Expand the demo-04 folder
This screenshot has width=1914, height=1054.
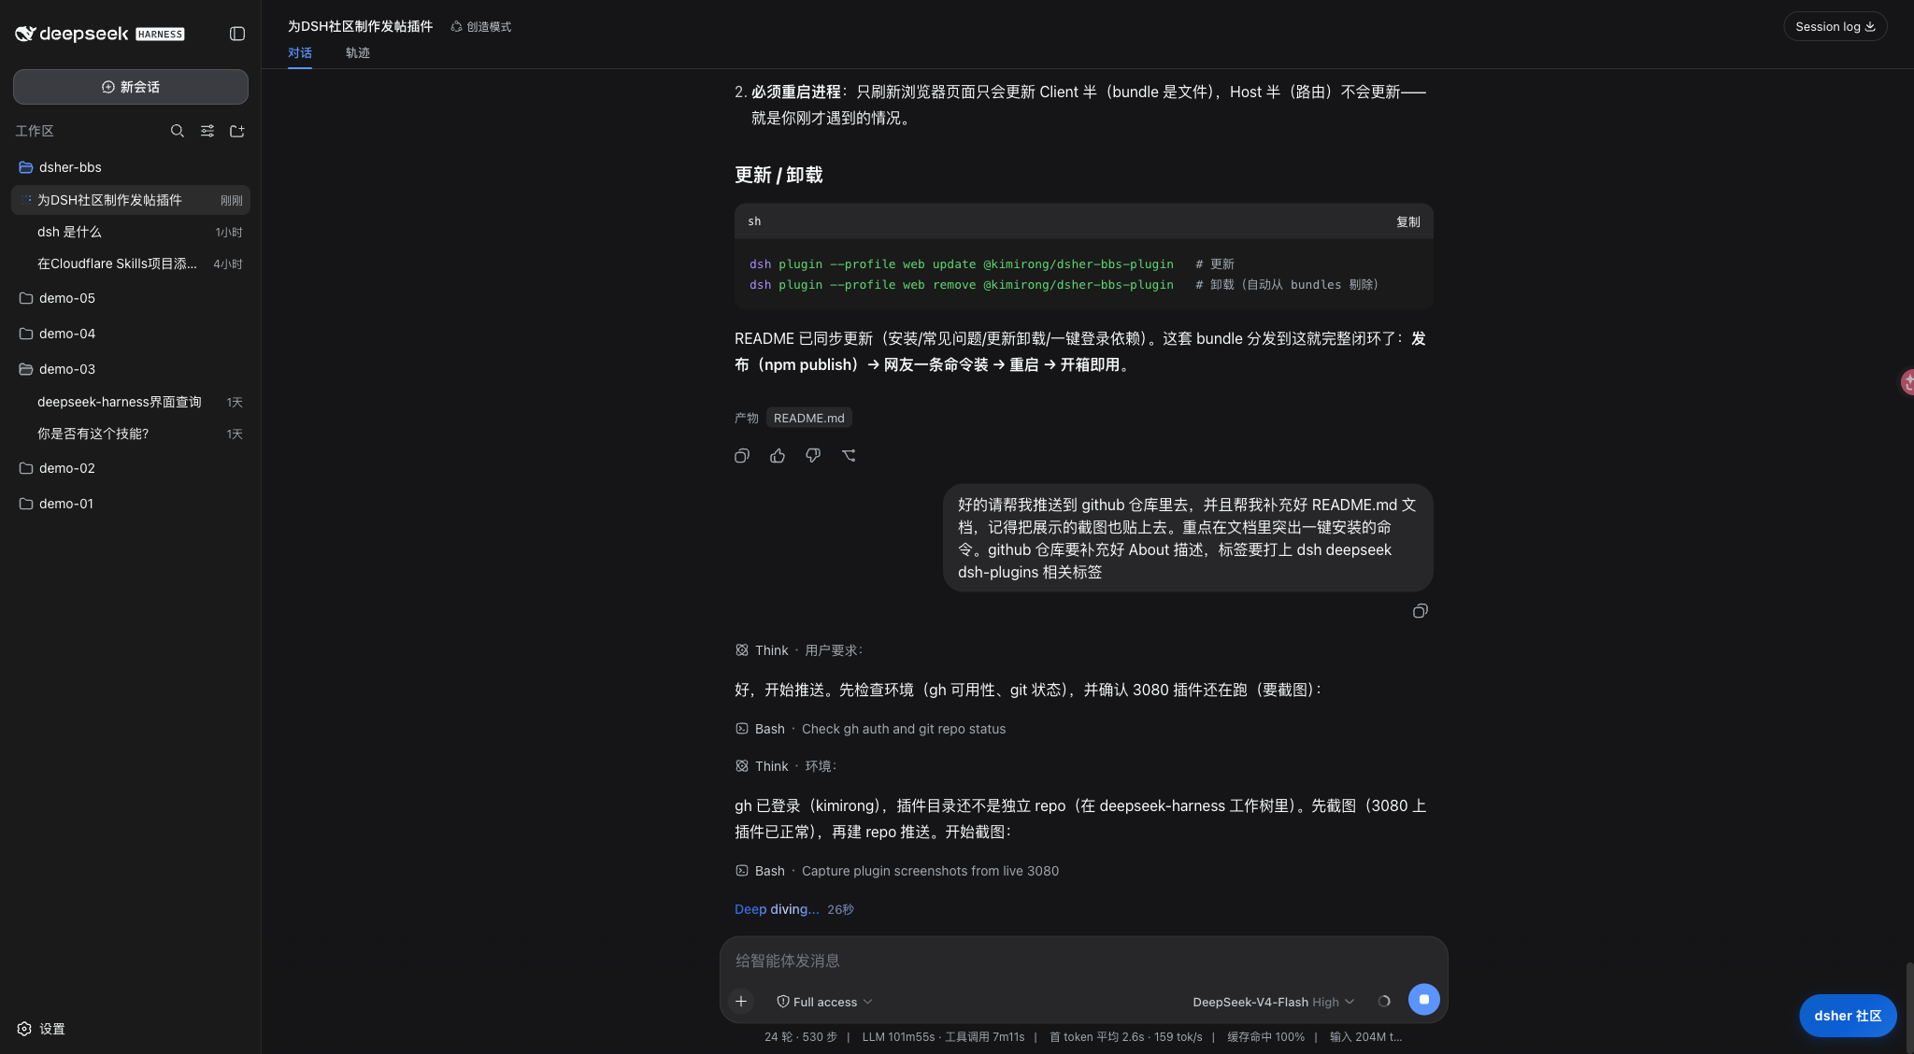(x=131, y=334)
